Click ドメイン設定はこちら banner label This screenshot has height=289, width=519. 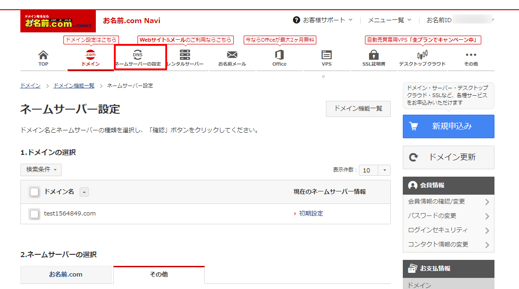pyautogui.click(x=91, y=40)
